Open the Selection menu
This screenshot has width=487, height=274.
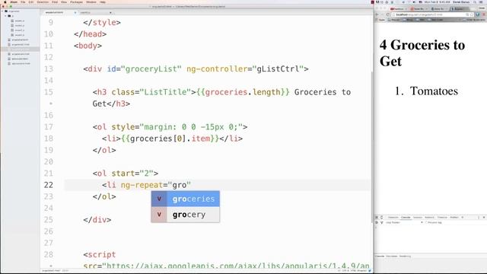pos(43,2)
